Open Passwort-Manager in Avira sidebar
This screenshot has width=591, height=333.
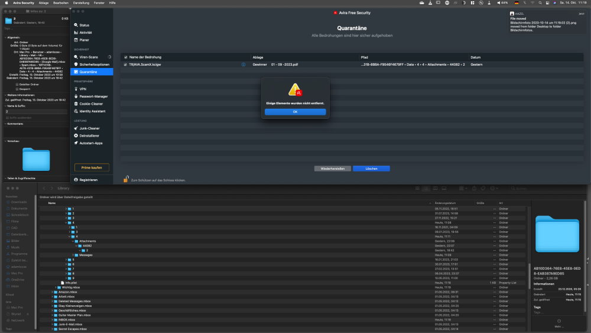[93, 96]
